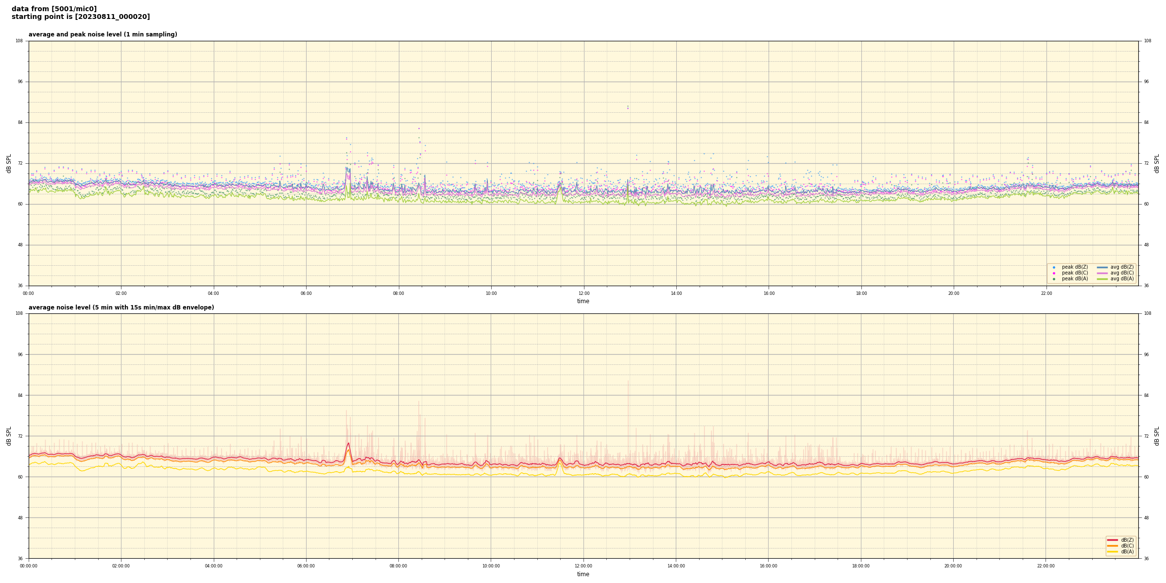Click the peak dB(A) legend entry
The width and height of the screenshot is (1166, 583).
[x=1074, y=279]
